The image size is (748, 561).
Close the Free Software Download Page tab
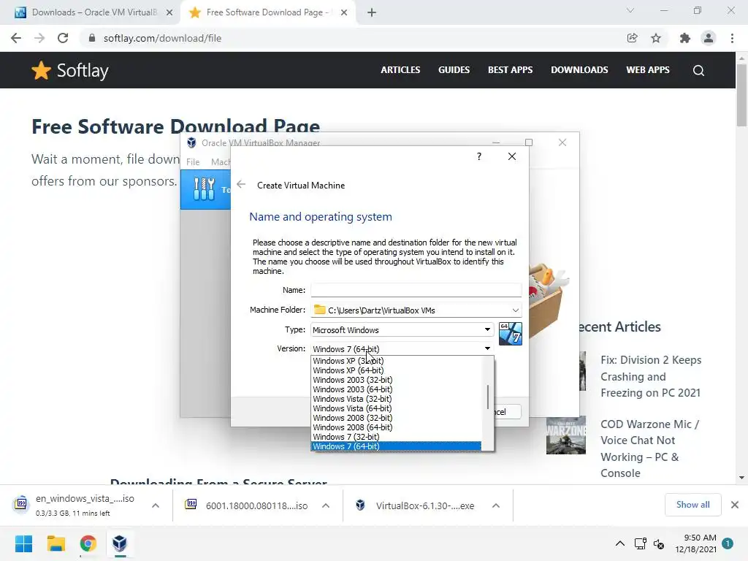344,12
